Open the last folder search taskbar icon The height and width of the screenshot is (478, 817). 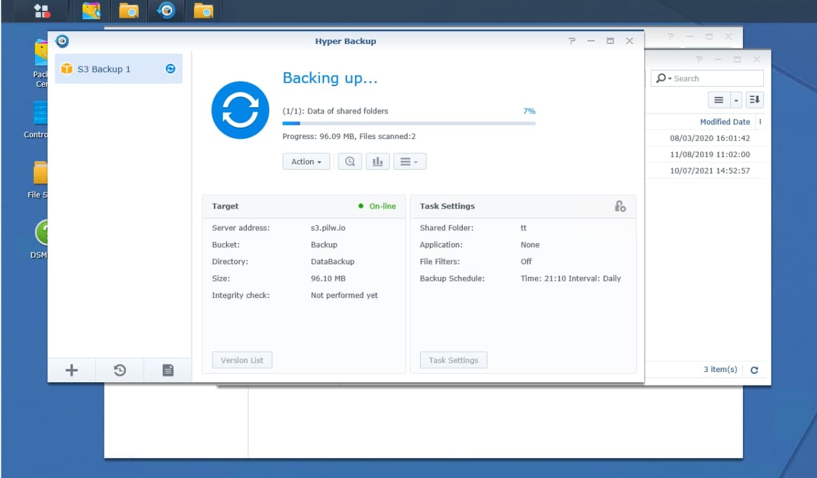(203, 11)
